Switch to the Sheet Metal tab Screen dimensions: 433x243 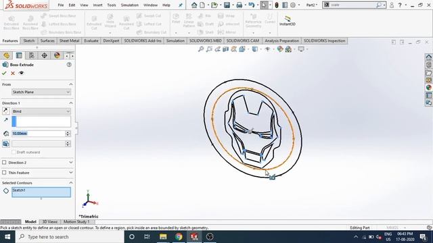[x=69, y=40]
